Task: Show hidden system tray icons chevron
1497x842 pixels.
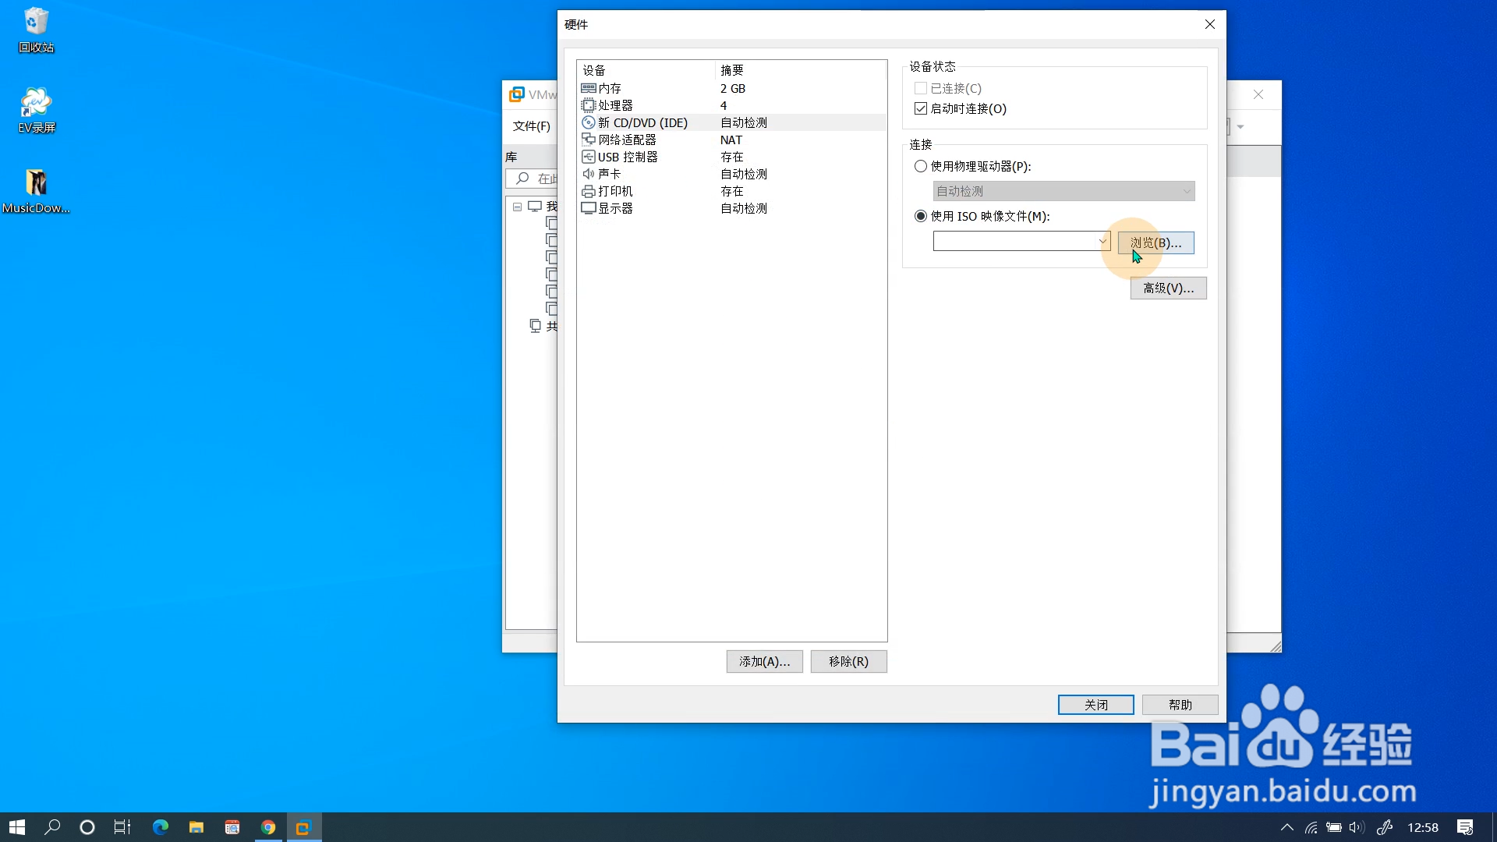Action: (x=1286, y=827)
